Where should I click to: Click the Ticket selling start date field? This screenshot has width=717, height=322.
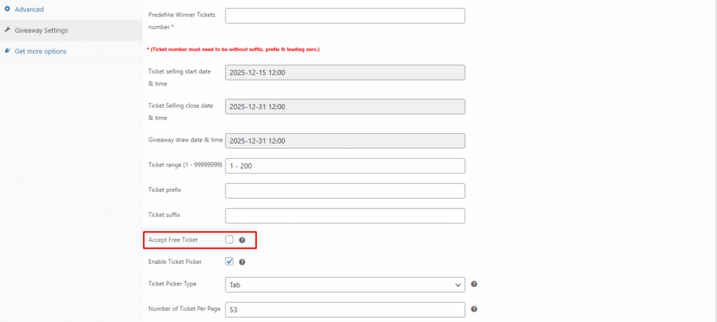[344, 73]
